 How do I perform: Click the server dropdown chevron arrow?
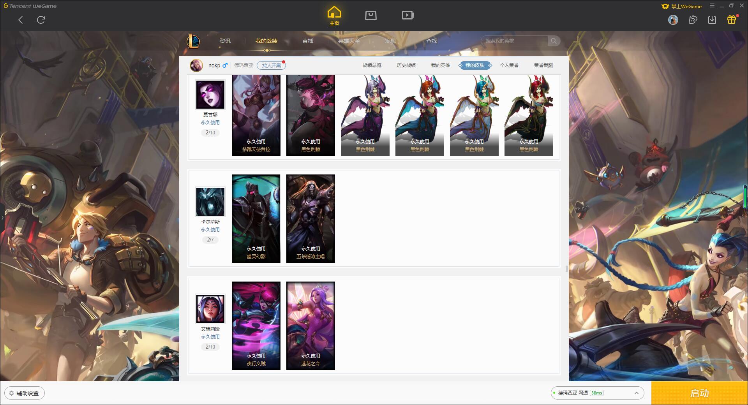[637, 393]
